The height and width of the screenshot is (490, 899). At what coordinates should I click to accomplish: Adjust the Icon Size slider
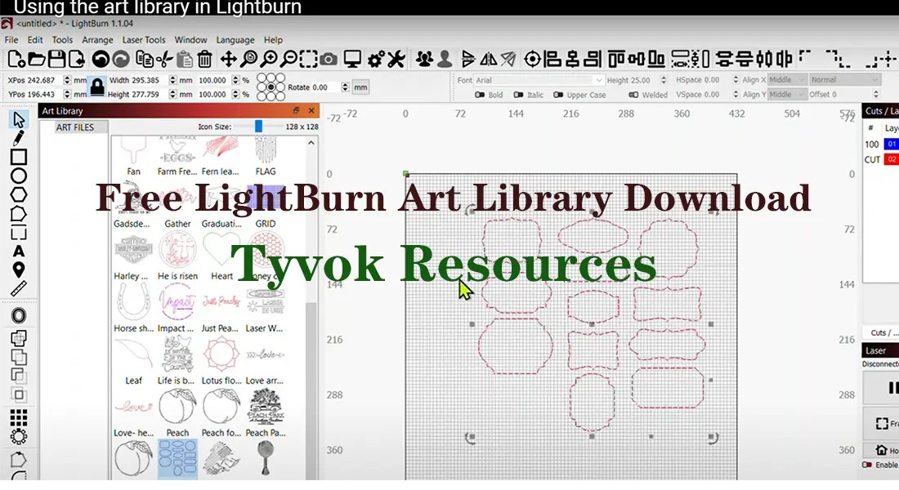point(260,127)
